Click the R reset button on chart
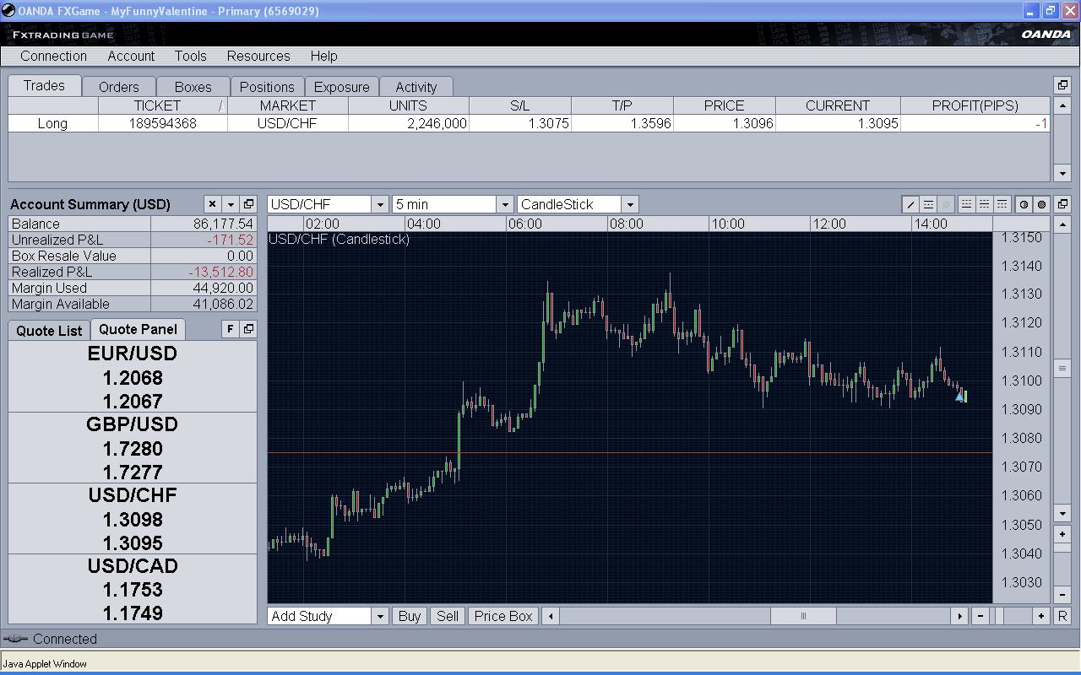This screenshot has height=675, width=1081. point(1062,616)
